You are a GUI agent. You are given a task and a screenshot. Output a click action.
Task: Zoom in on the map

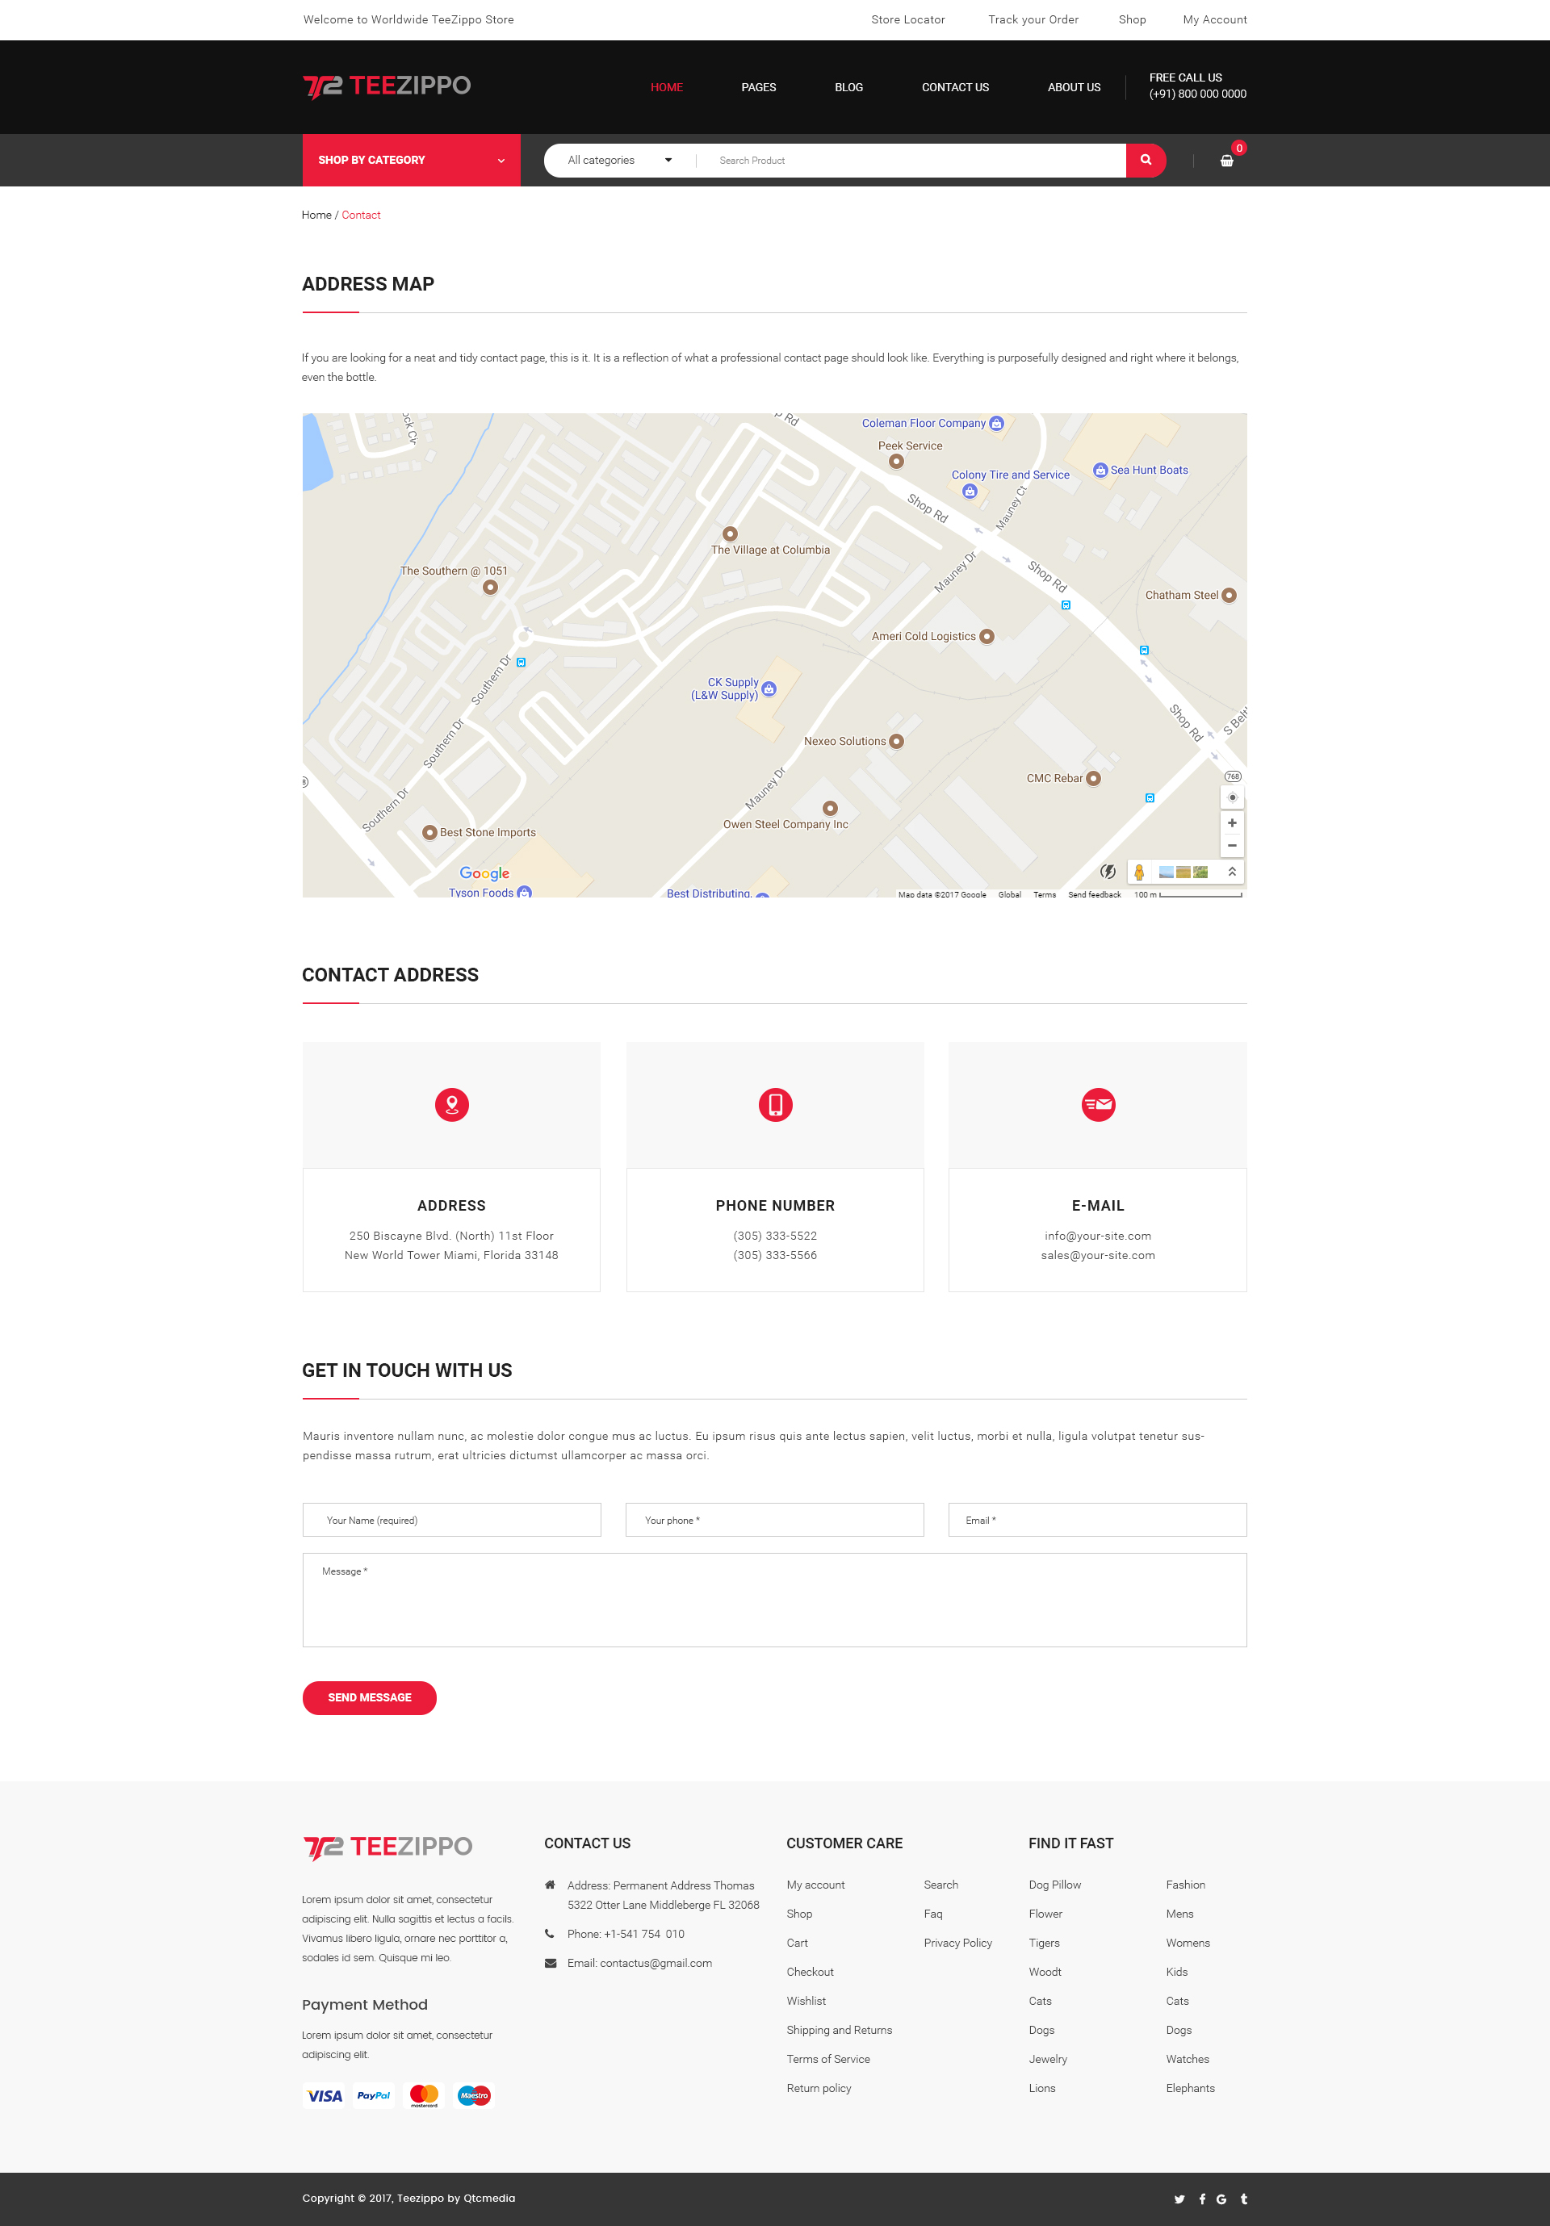[1232, 823]
